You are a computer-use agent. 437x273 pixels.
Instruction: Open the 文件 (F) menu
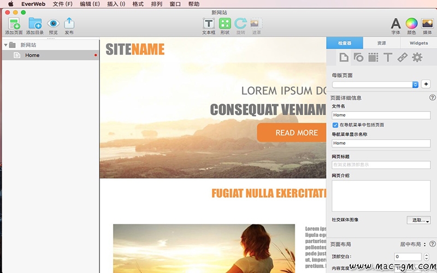(63, 4)
